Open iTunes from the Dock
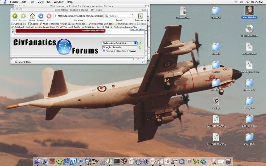The height and width of the screenshot is (166, 266). (x=110, y=161)
